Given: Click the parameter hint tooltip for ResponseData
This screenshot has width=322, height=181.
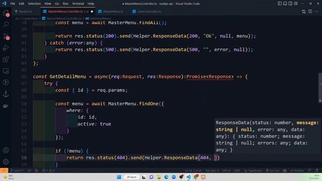Looking at the screenshot, I should tap(268, 136).
